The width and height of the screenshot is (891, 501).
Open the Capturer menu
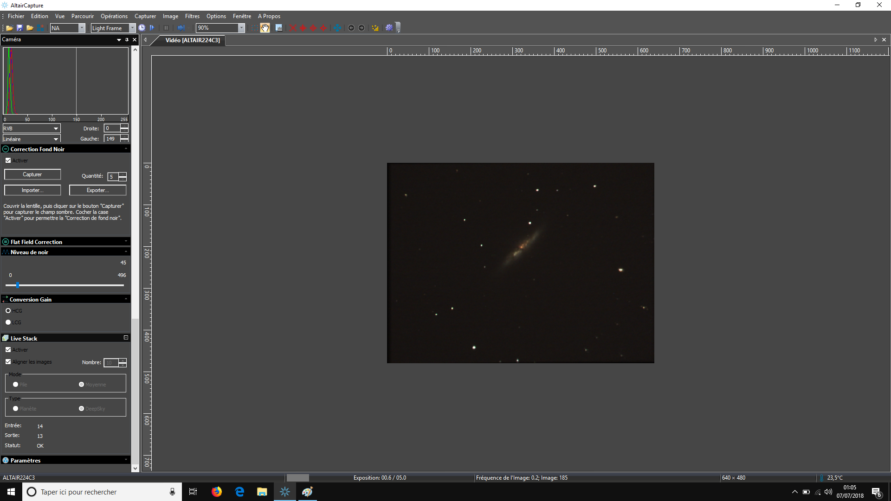pyautogui.click(x=145, y=16)
